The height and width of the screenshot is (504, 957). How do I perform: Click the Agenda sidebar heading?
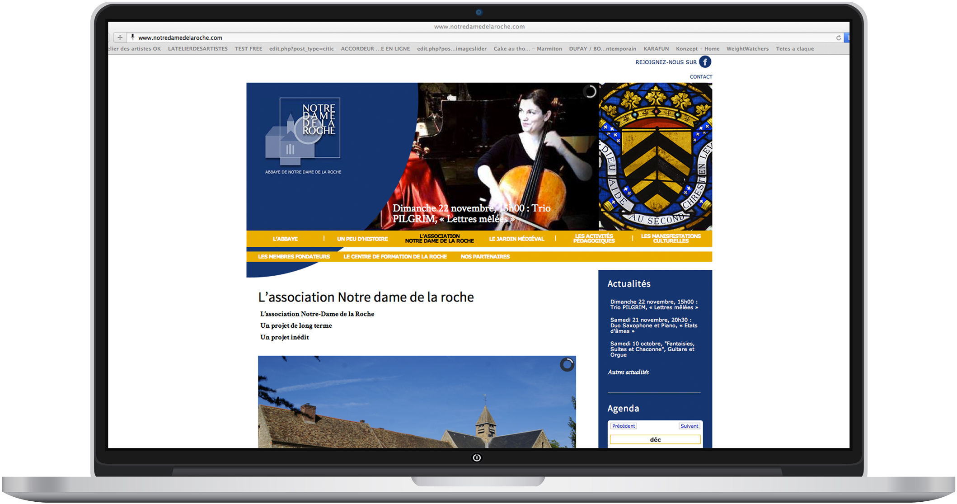click(623, 409)
